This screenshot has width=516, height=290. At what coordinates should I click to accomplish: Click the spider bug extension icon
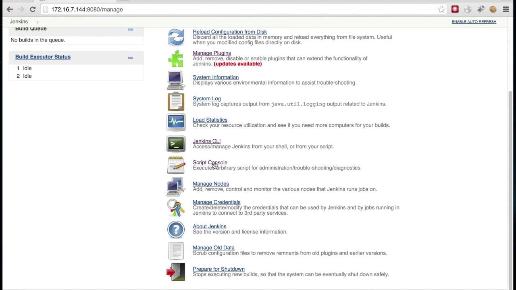pos(481,9)
